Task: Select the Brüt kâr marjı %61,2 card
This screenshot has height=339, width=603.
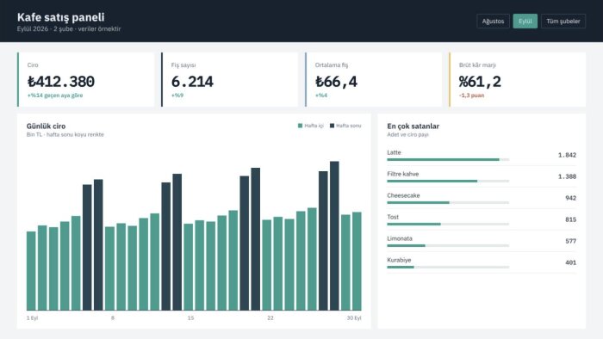Action: [517, 79]
